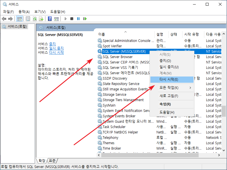Click the green Refresh toolbar icon

[x=35, y=19]
